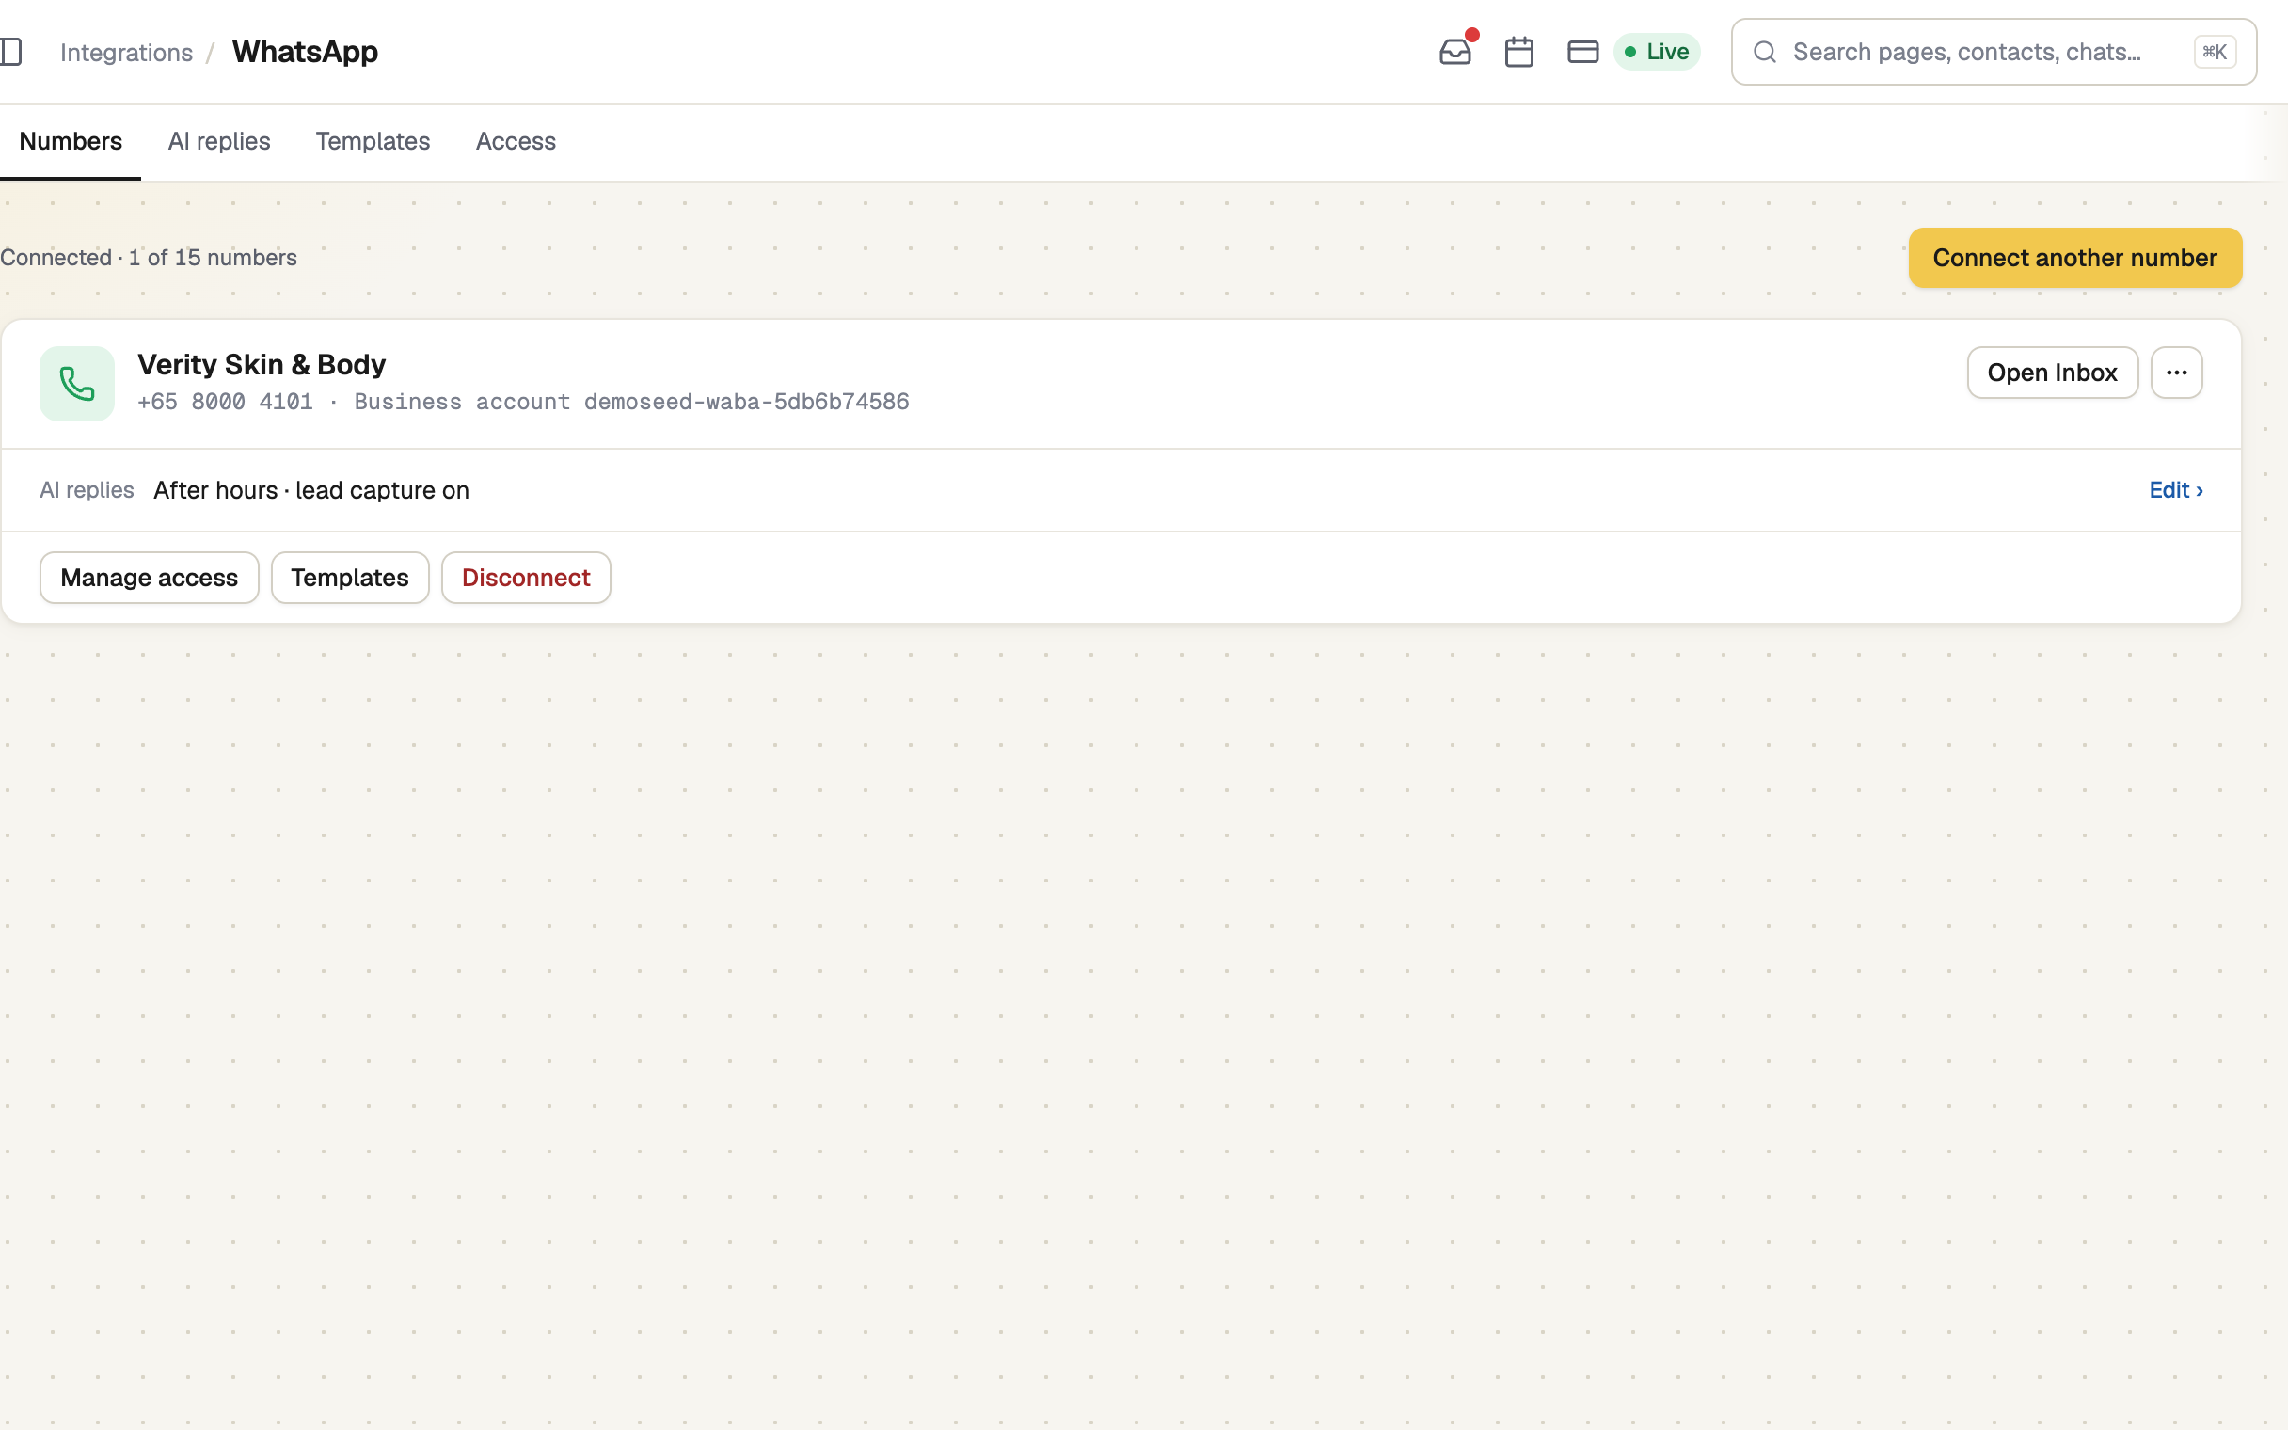Click "Connected · 1 of 15 numbers" text
This screenshot has width=2288, height=1430.
coord(149,257)
